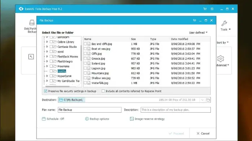
Task: Click the Proceed button
Action: pos(176,133)
